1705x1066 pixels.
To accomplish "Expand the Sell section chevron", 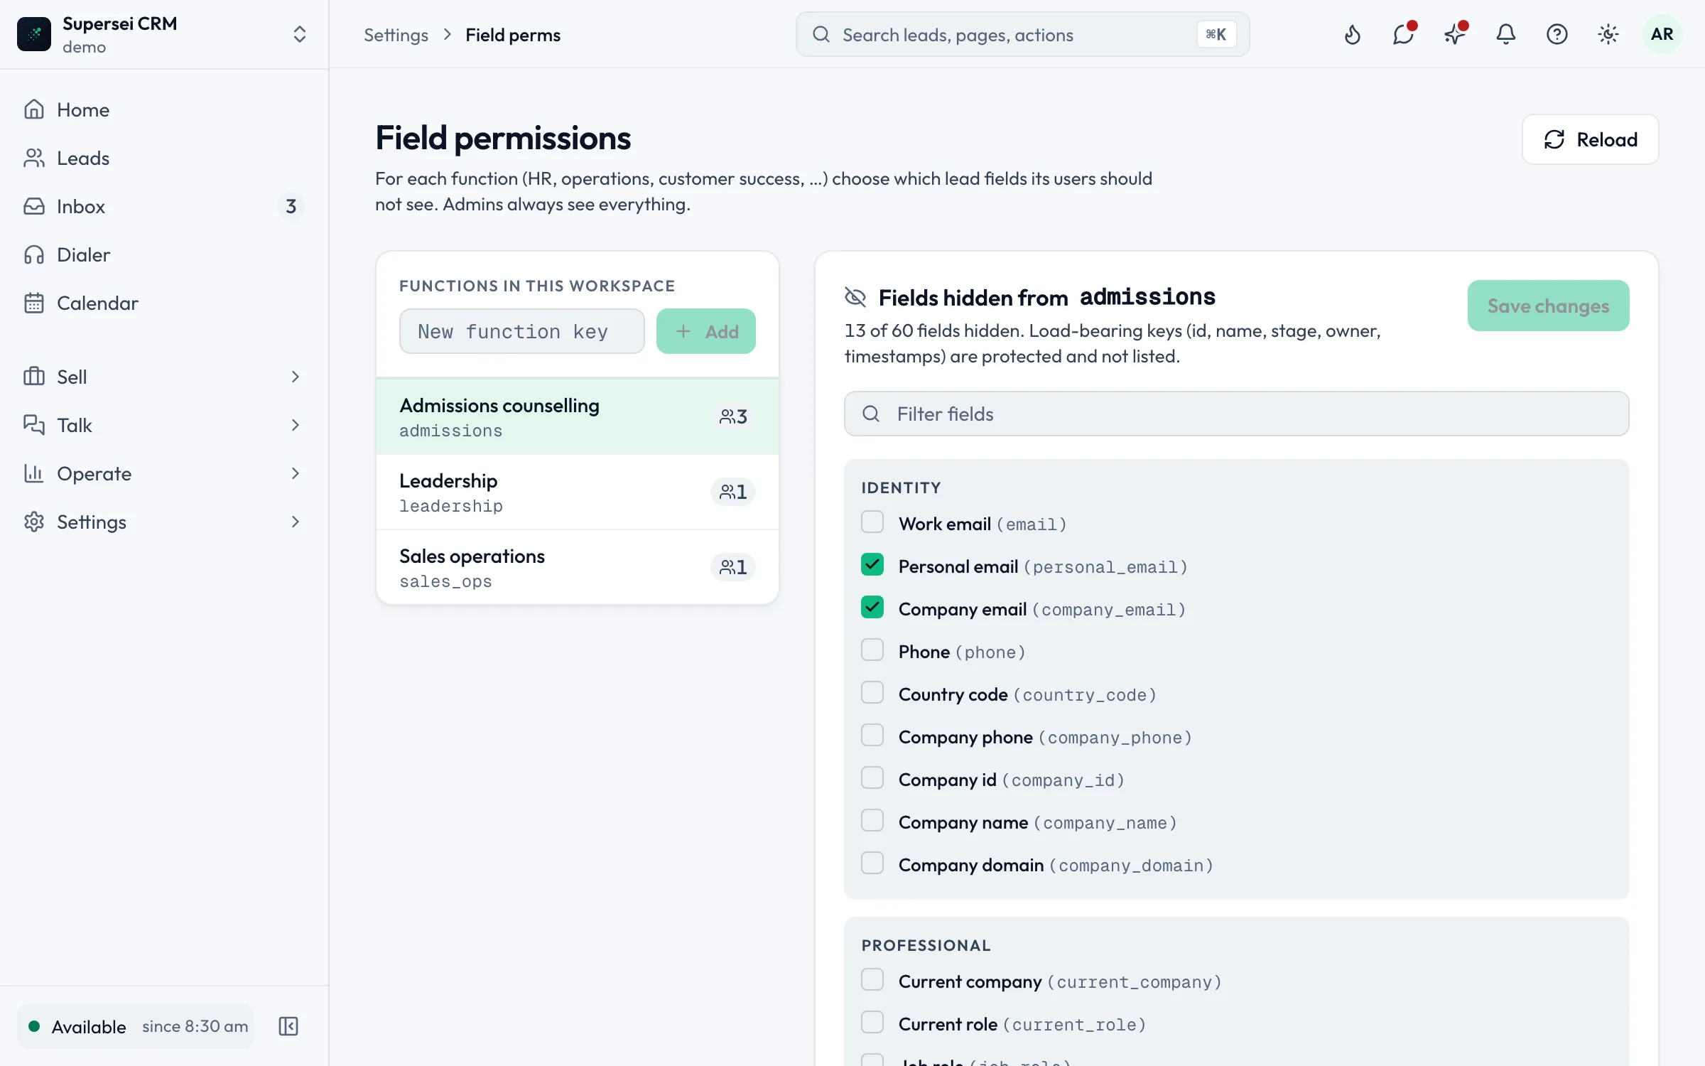I will (296, 377).
